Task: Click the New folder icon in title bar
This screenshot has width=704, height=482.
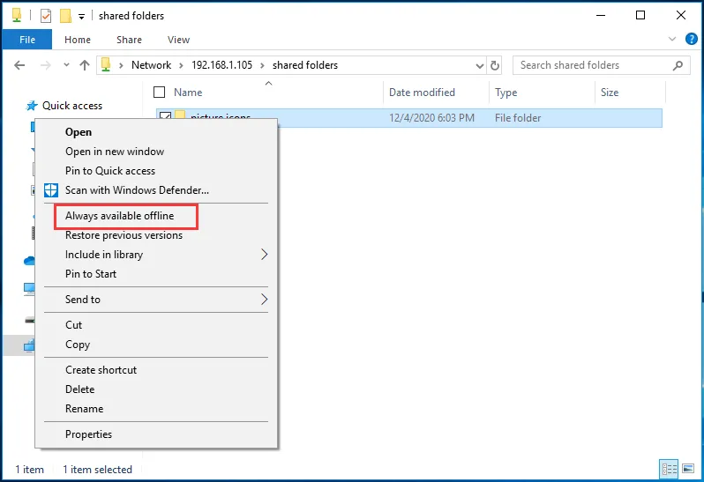Action: (x=65, y=16)
